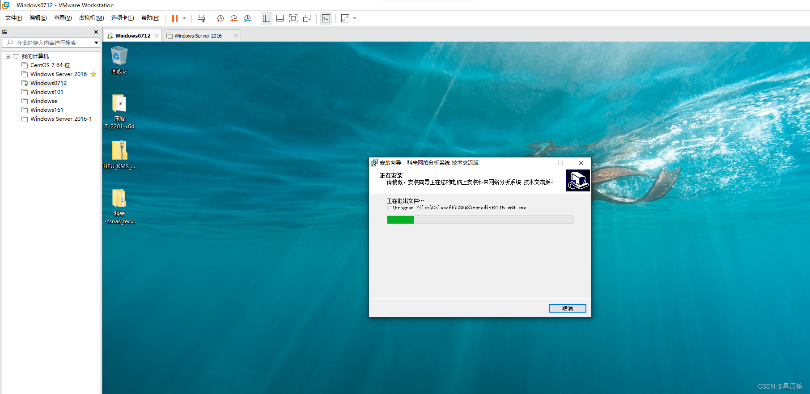Click the favorite star on Windows Server 2016

coord(93,74)
